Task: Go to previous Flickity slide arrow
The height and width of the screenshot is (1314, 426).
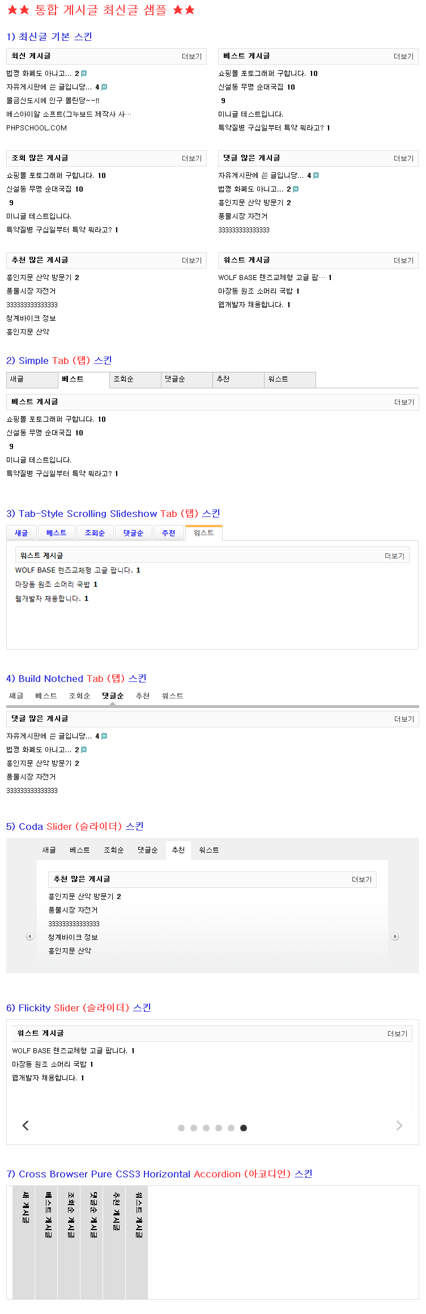Action: click(x=25, y=1125)
